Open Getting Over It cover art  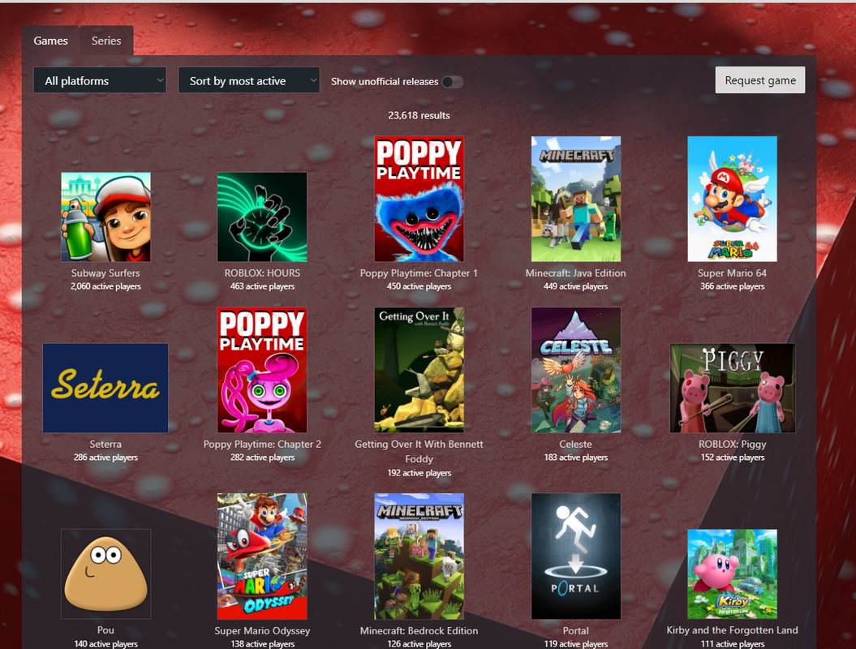pyautogui.click(x=419, y=370)
